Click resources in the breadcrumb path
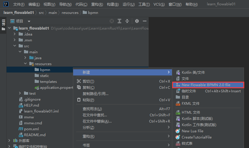The height and width of the screenshot is (148, 249). pyautogui.click(x=70, y=13)
